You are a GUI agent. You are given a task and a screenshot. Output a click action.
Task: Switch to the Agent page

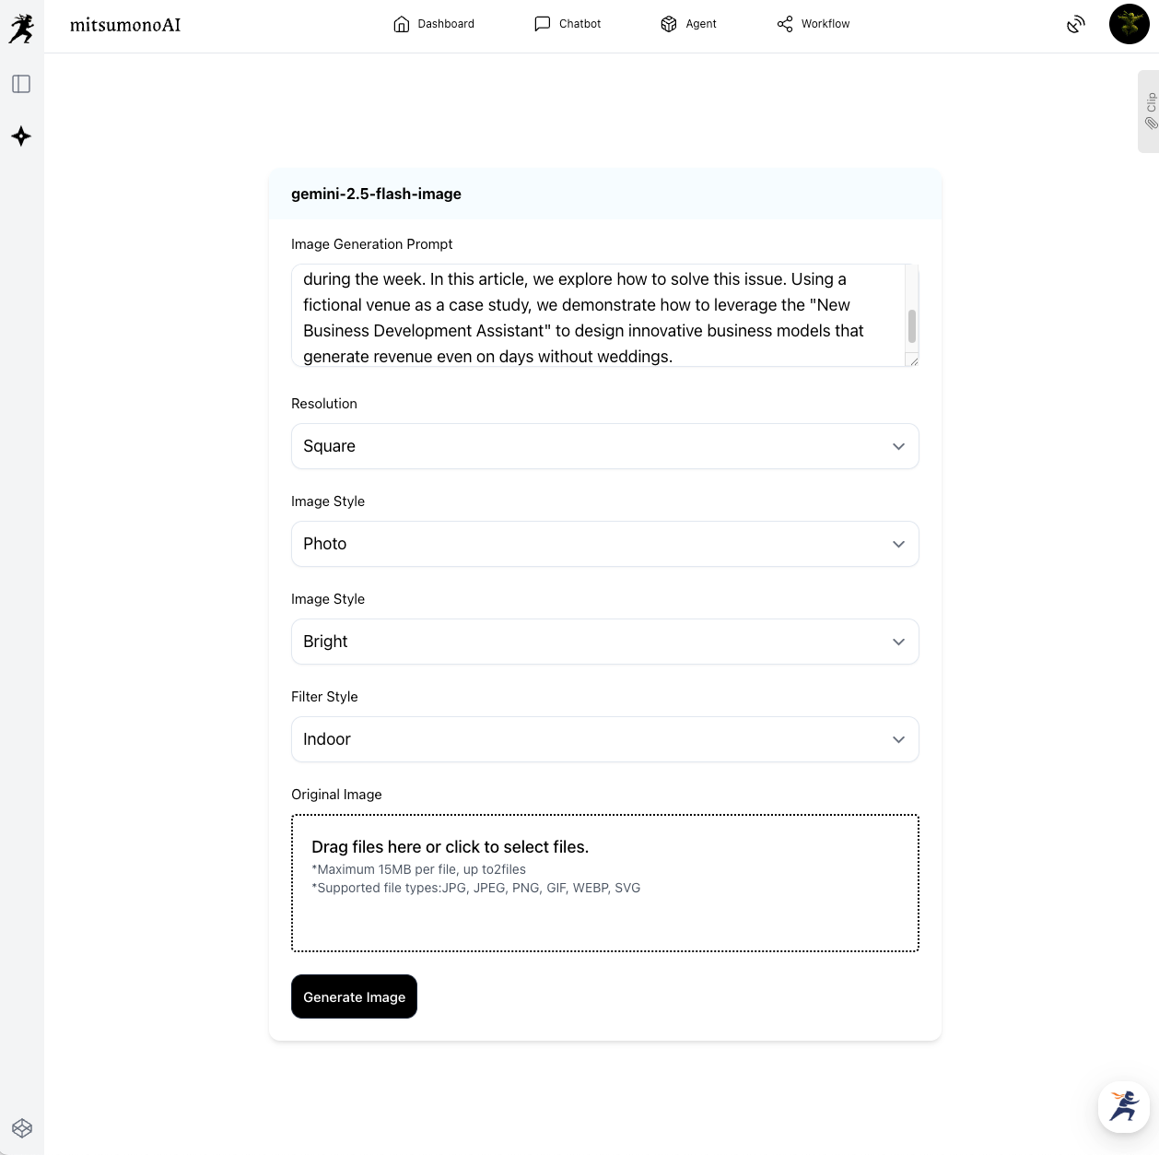pyautogui.click(x=688, y=24)
